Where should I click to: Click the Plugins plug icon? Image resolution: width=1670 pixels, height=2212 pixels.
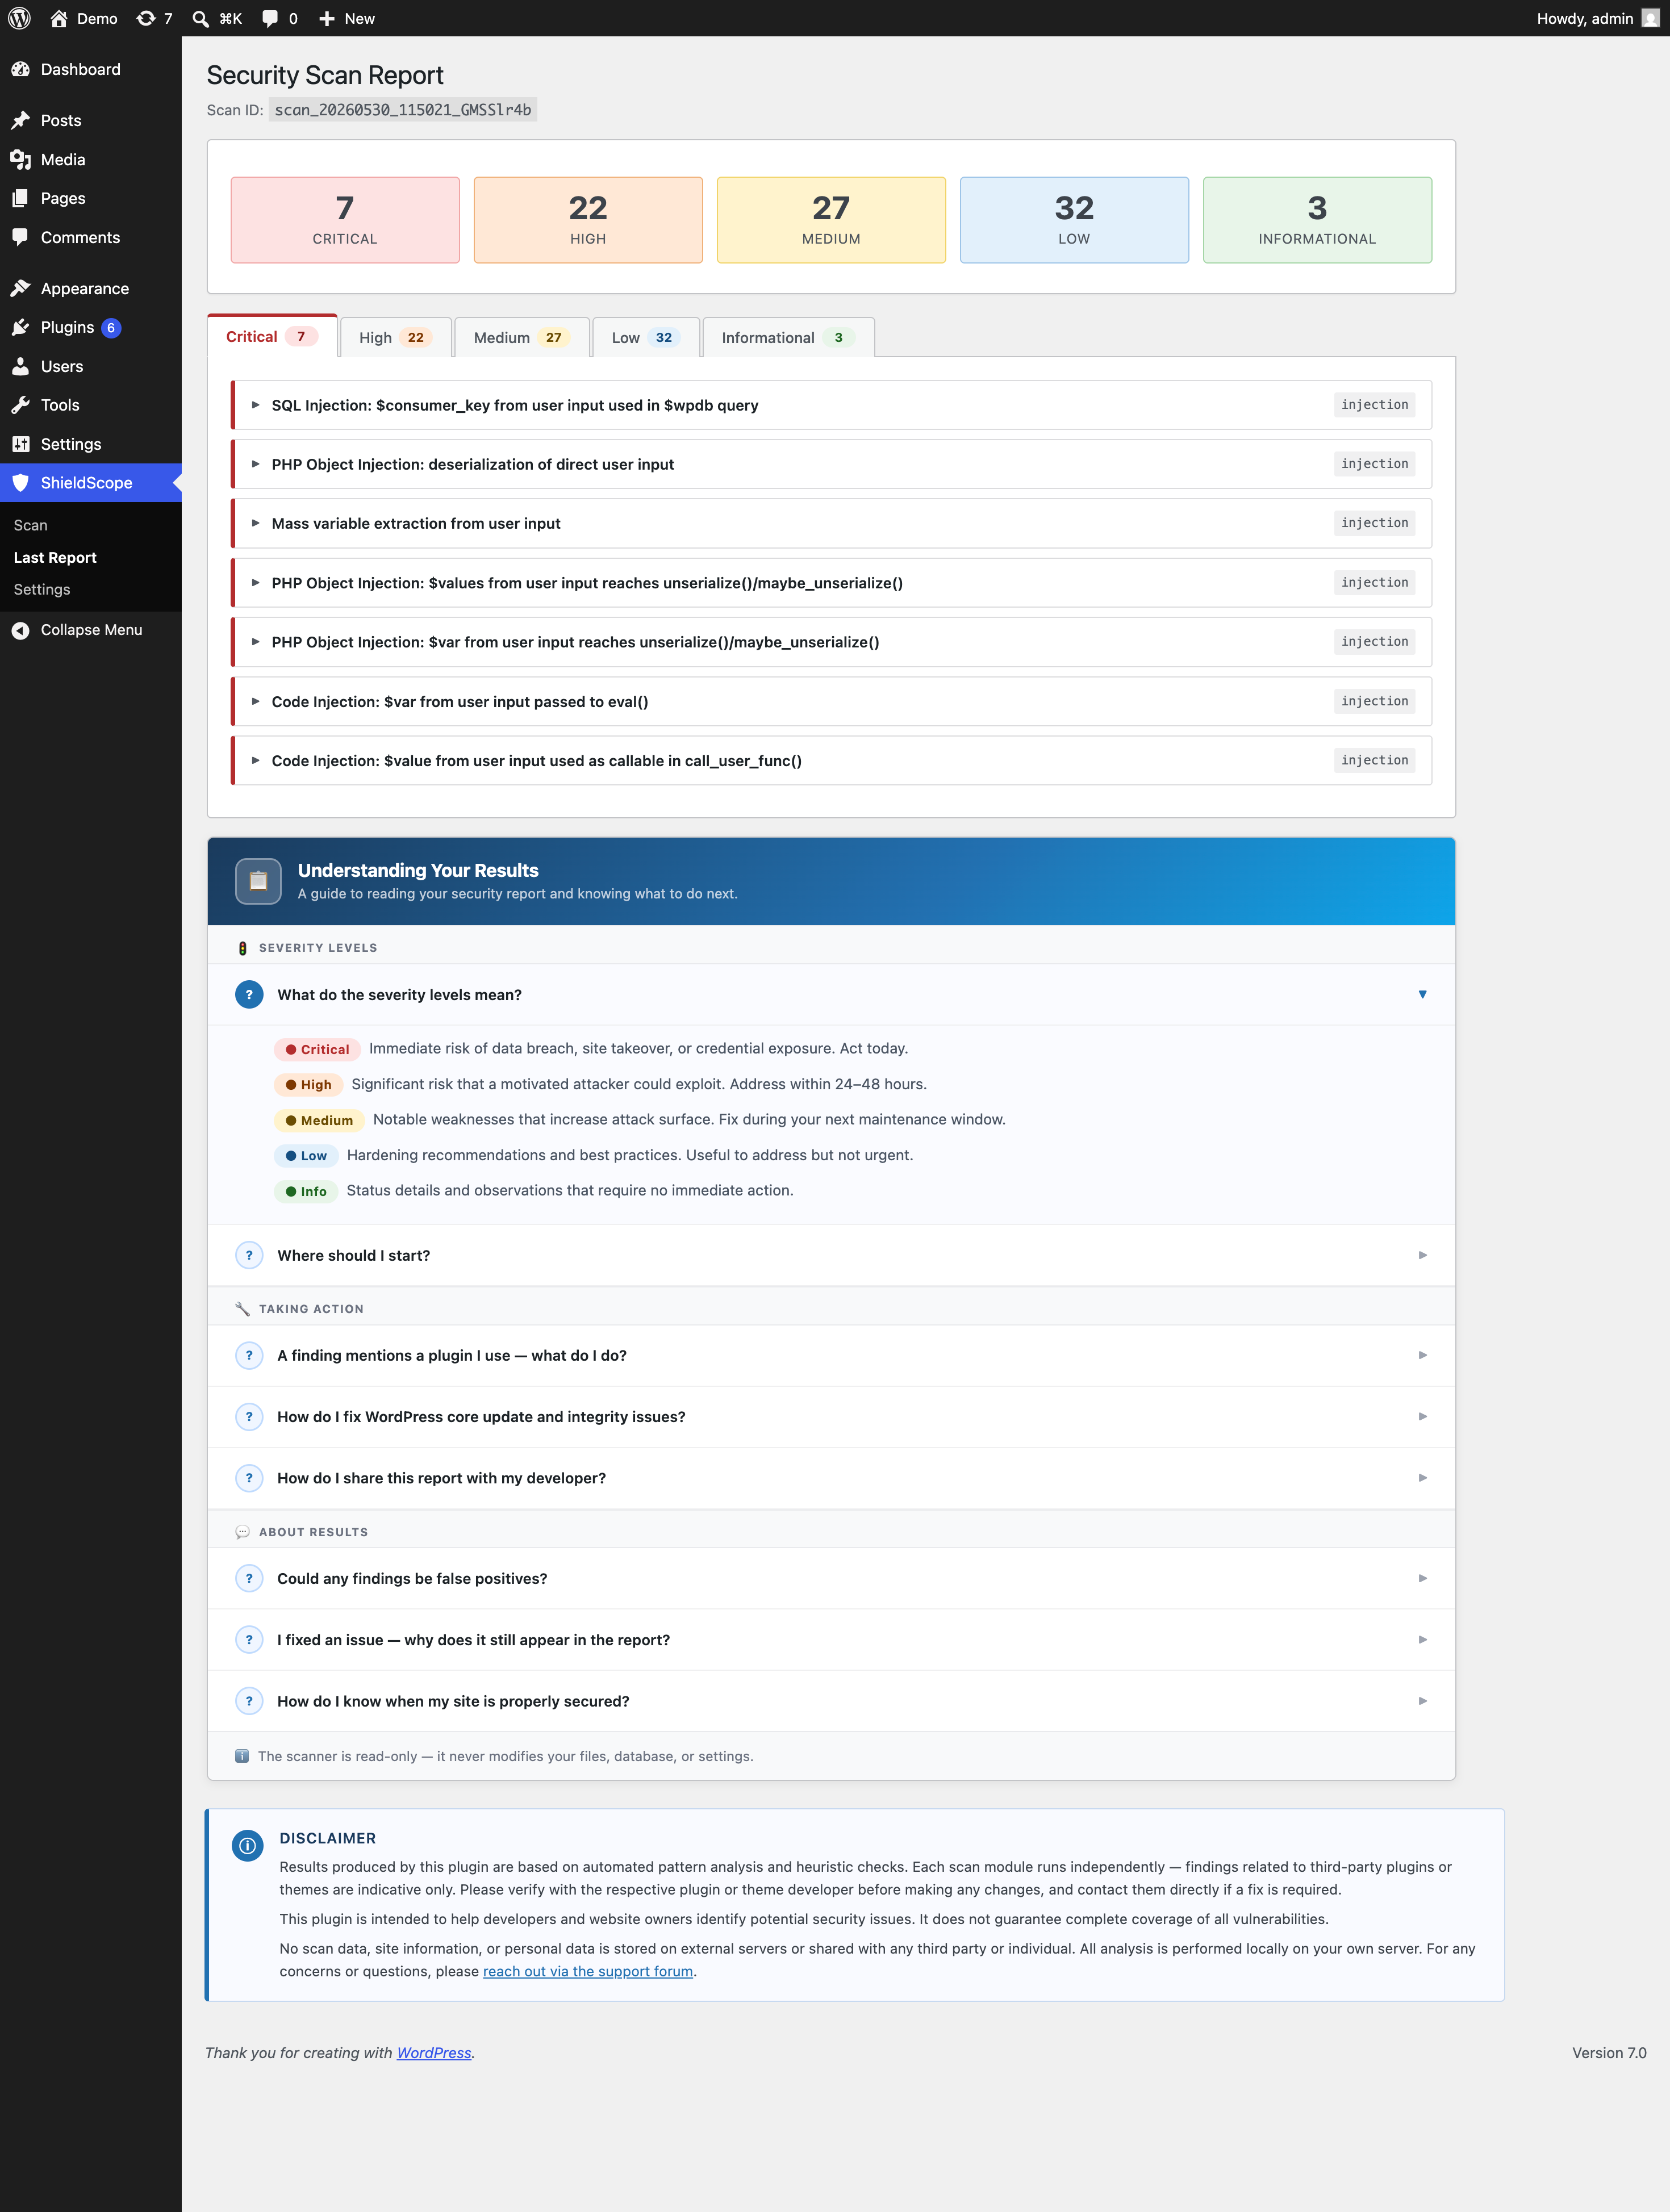tap(21, 327)
